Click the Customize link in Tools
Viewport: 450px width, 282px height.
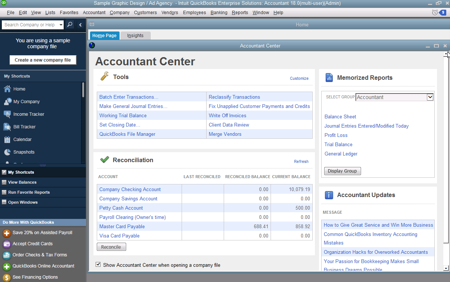pyautogui.click(x=299, y=78)
